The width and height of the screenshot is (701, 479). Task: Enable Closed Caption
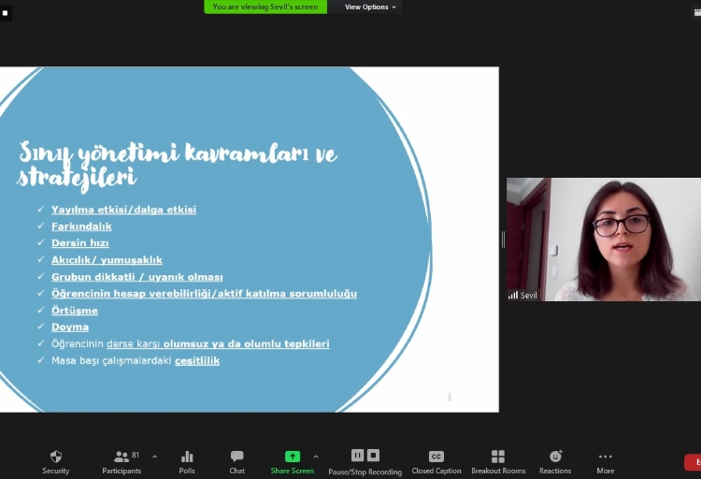(436, 457)
